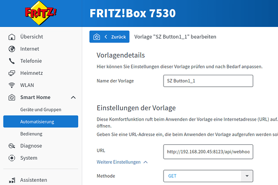Go back with the Zurück button

pyautogui.click(x=110, y=37)
